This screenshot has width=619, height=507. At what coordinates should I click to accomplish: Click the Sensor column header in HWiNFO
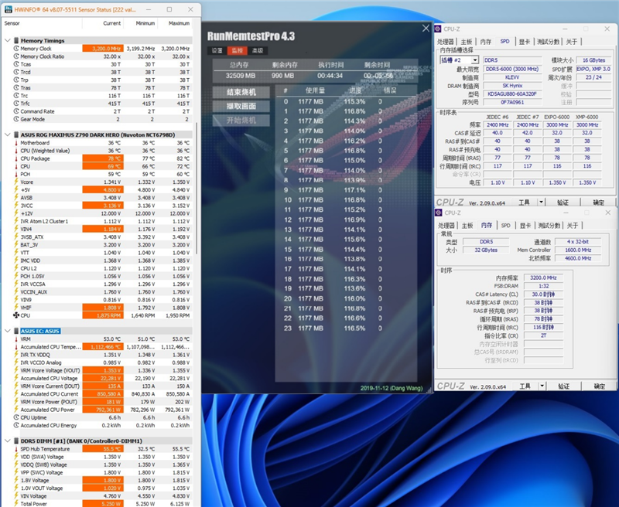tap(43, 23)
